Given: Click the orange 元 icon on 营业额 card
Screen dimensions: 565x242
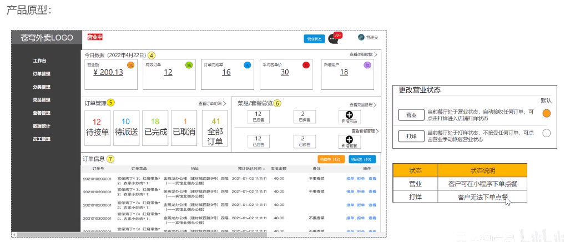Looking at the screenshot, I should click(x=131, y=65).
